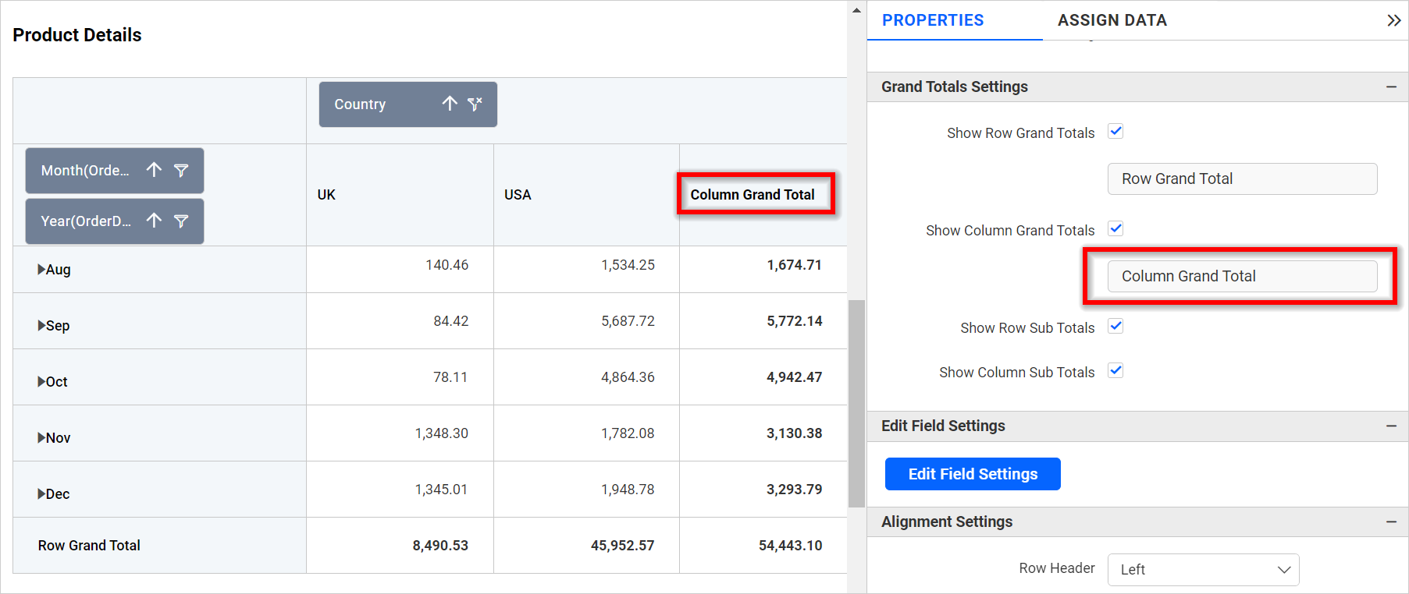Collapse the properties panel with double chevron
Viewport: 1409px width, 594px height.
click(1393, 20)
